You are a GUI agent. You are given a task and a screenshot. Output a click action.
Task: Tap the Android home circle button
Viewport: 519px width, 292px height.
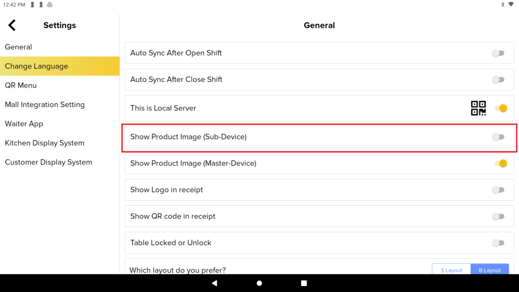tap(259, 283)
